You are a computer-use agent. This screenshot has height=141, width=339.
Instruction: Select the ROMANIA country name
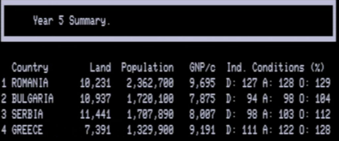click(30, 83)
